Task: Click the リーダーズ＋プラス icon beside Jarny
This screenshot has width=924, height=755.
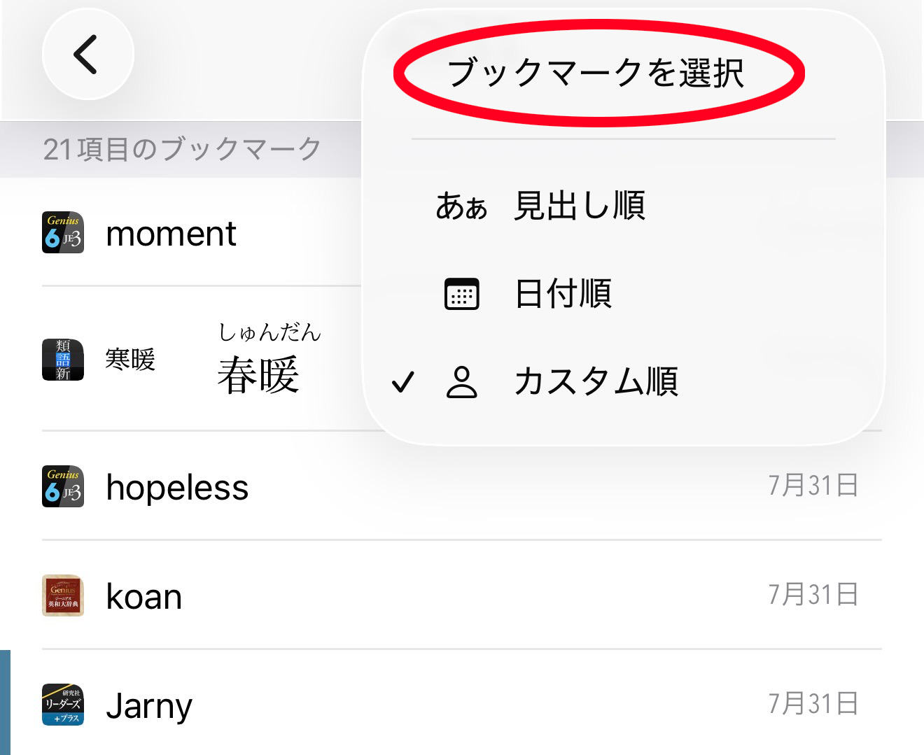Action: (x=63, y=705)
